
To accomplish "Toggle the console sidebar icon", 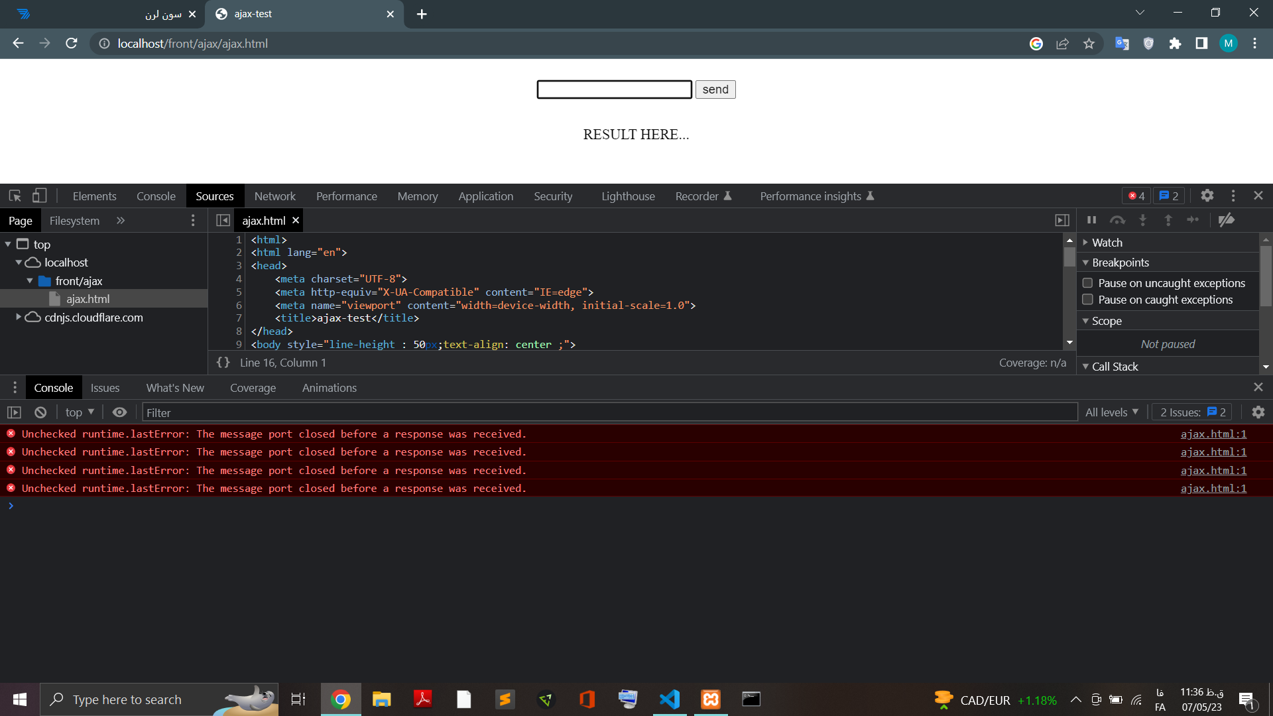I will click(x=14, y=412).
